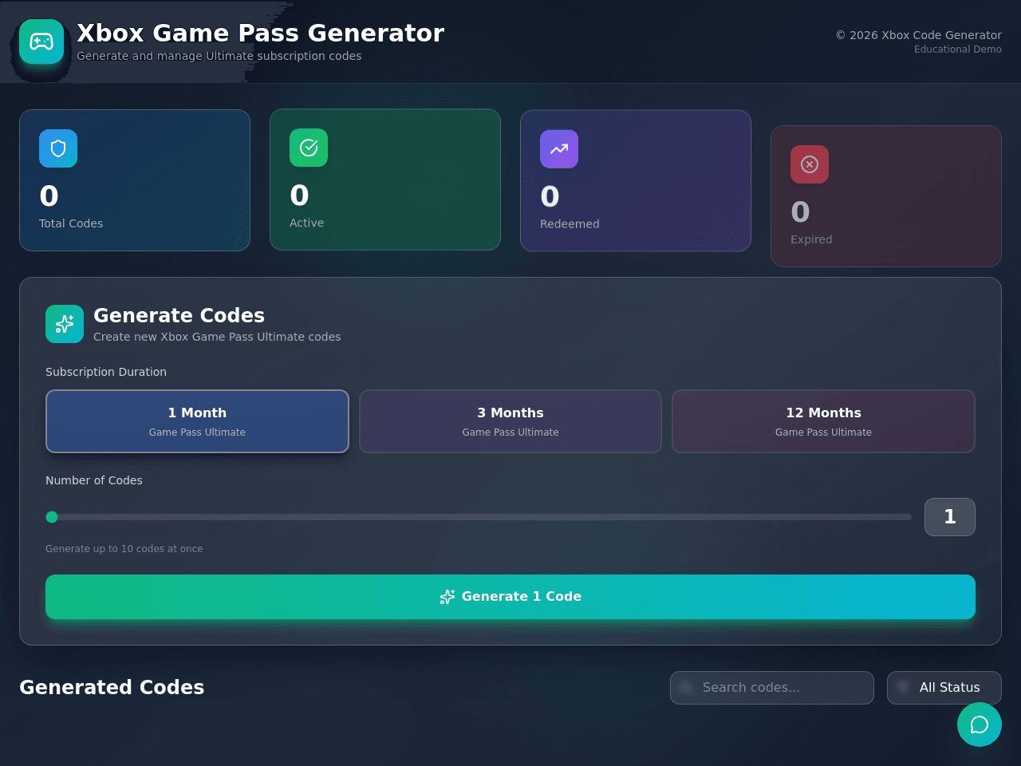Image resolution: width=1021 pixels, height=766 pixels.
Task: Click the Generate and manage Ultimate subscription codes subtitle
Action: point(219,56)
